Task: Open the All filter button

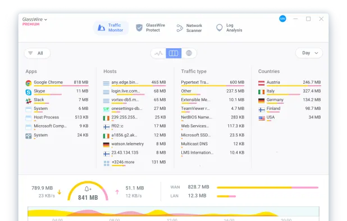Action: tap(37, 53)
